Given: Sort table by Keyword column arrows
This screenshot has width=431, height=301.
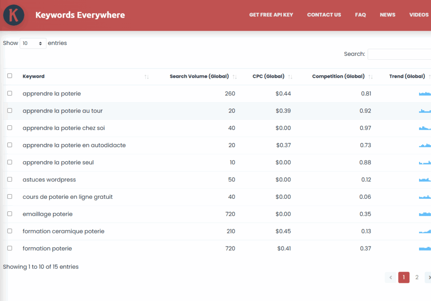Looking at the screenshot, I should (x=146, y=77).
